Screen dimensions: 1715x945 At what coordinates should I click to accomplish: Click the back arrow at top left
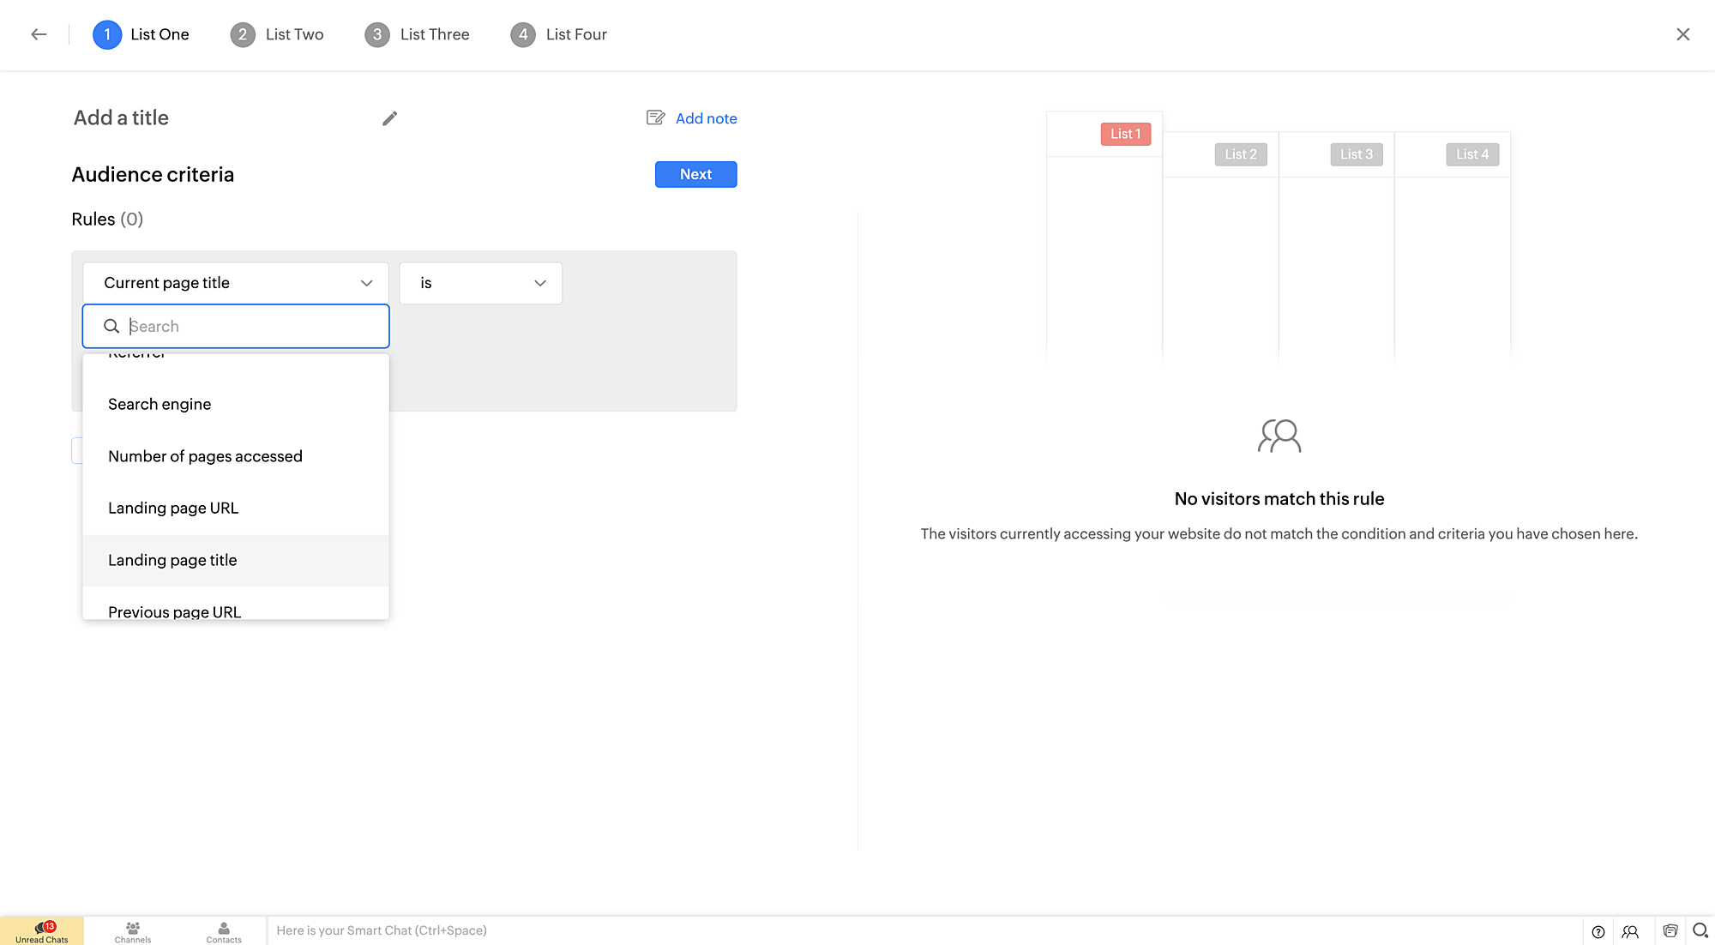[38, 33]
